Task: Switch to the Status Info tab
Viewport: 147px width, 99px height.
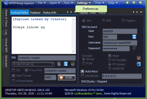Action: tap(49, 13)
